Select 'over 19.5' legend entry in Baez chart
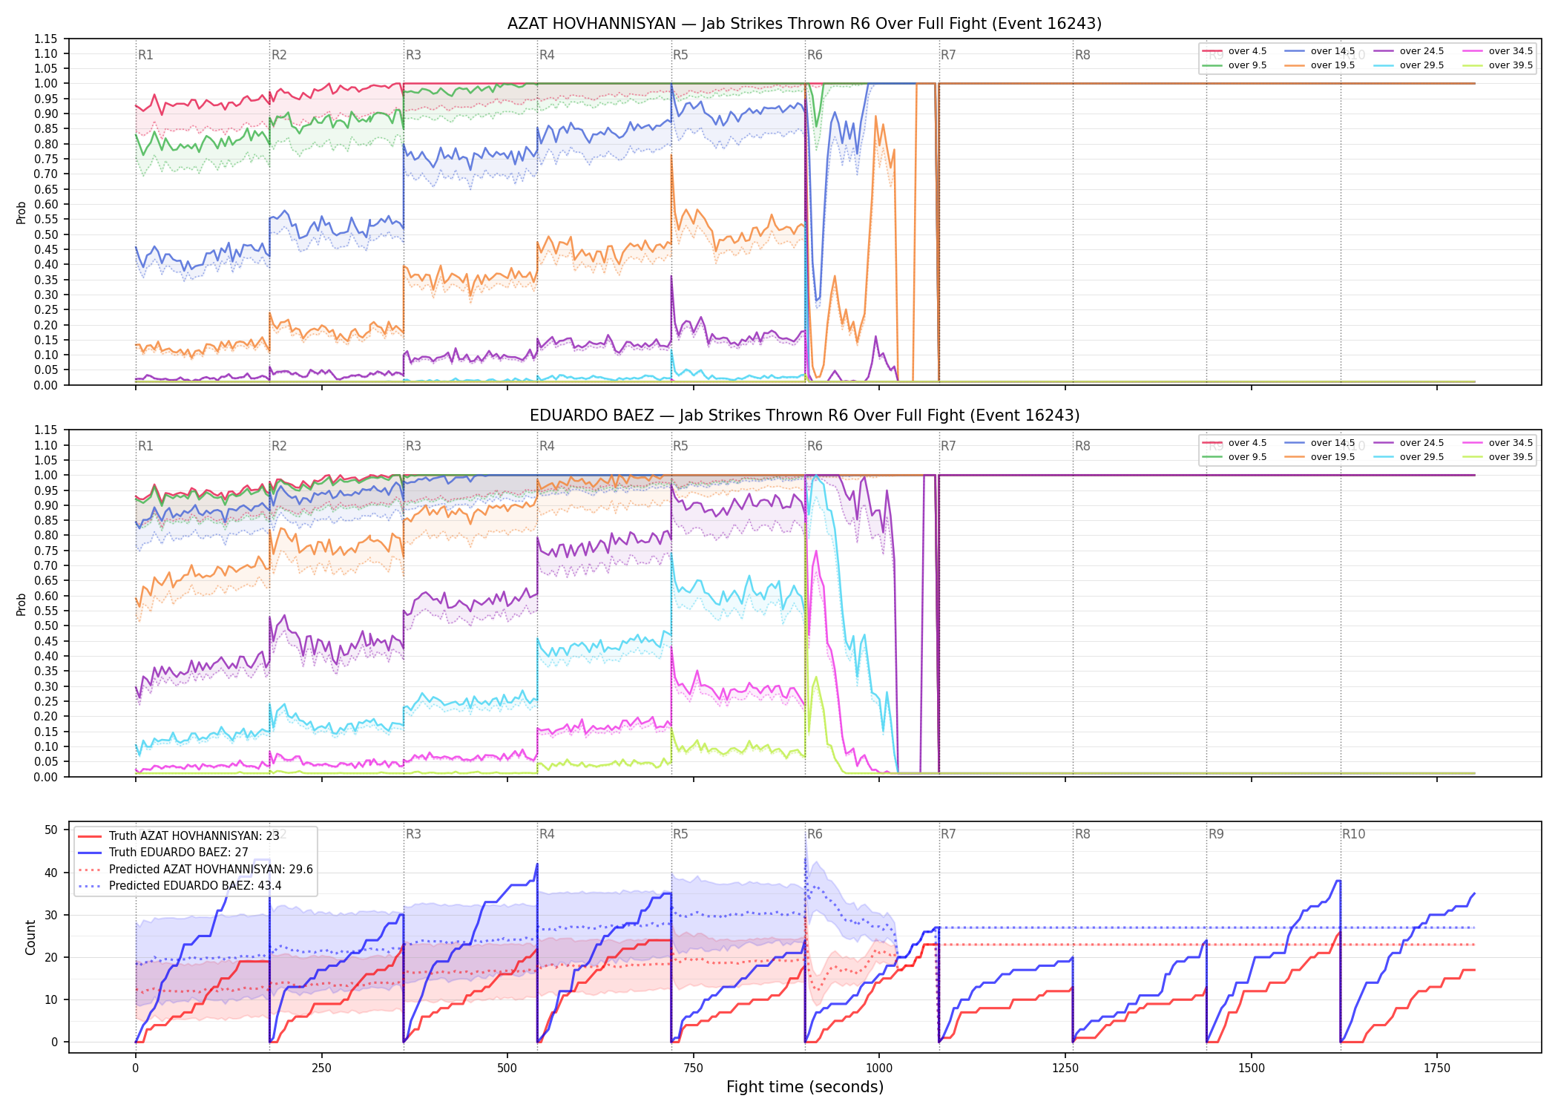This screenshot has width=1558, height=1113. pos(1319,457)
